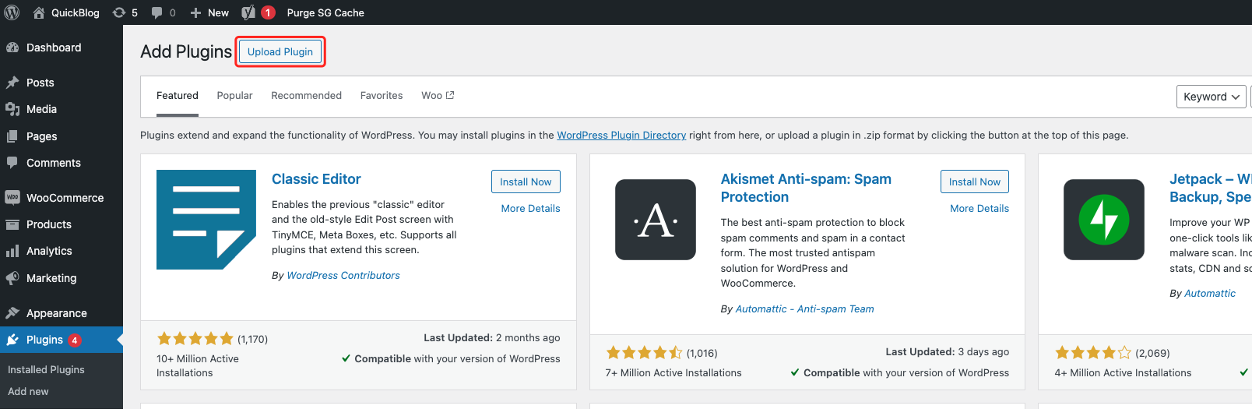Click the Jetpack star rating
Image resolution: width=1252 pixels, height=409 pixels.
1093,353
